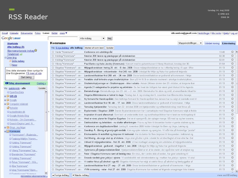Click the Tilføj abonnement plus icon
238x178 pixels.
tap(7, 83)
